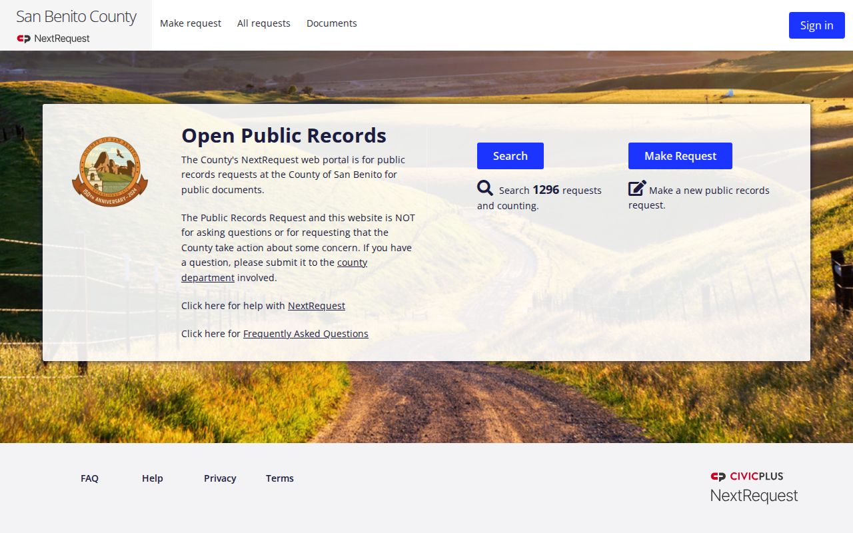Click the blue Make Request button
Image resolution: width=853 pixels, height=533 pixels.
pyautogui.click(x=680, y=156)
